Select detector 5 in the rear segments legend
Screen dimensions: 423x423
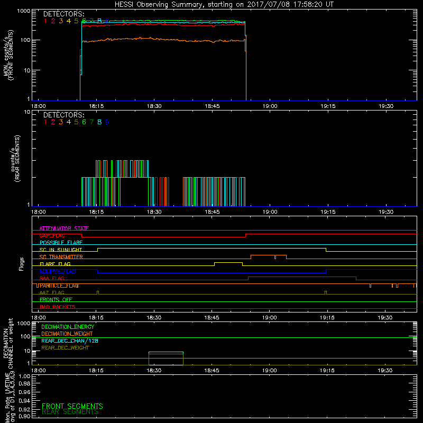point(76,122)
